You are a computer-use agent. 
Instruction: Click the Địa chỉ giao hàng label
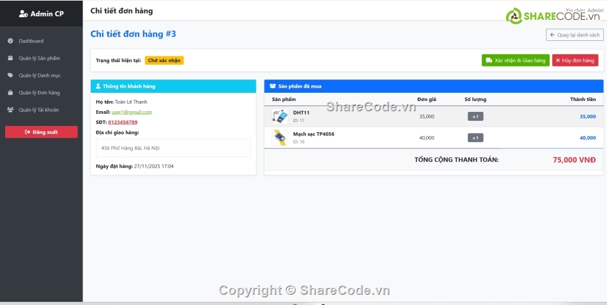click(118, 132)
